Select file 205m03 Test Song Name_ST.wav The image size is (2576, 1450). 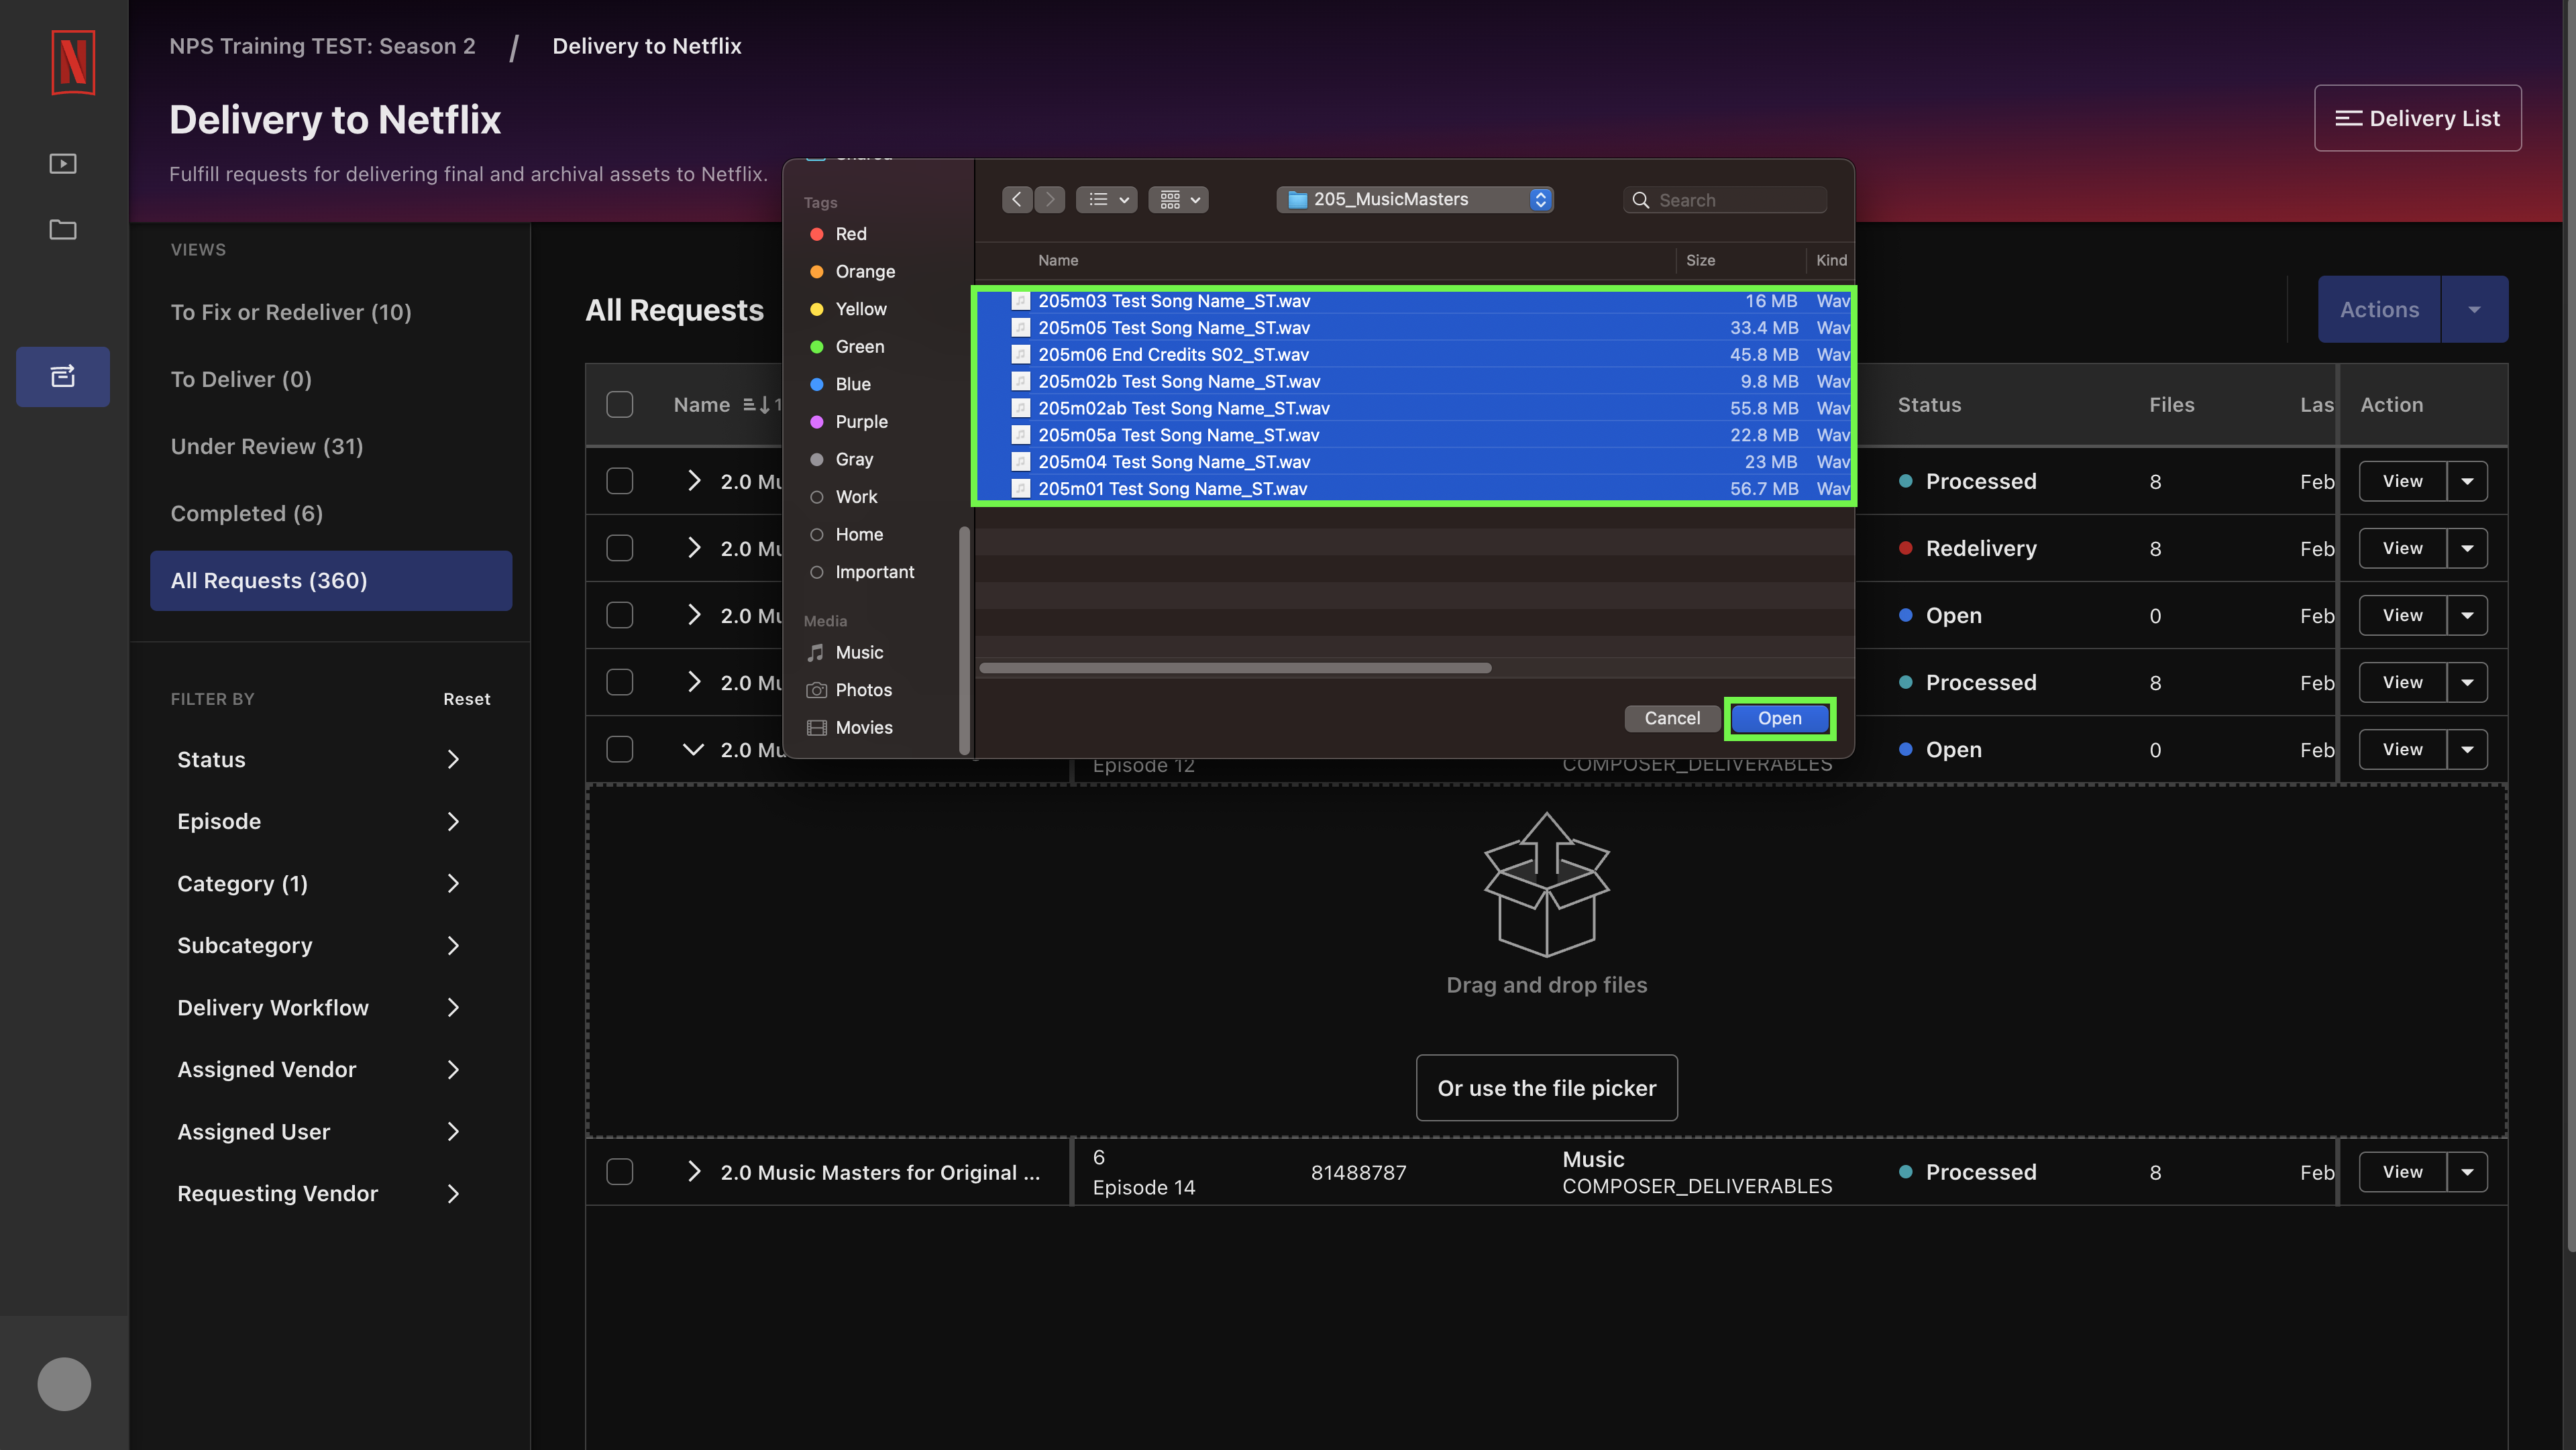click(x=1414, y=301)
